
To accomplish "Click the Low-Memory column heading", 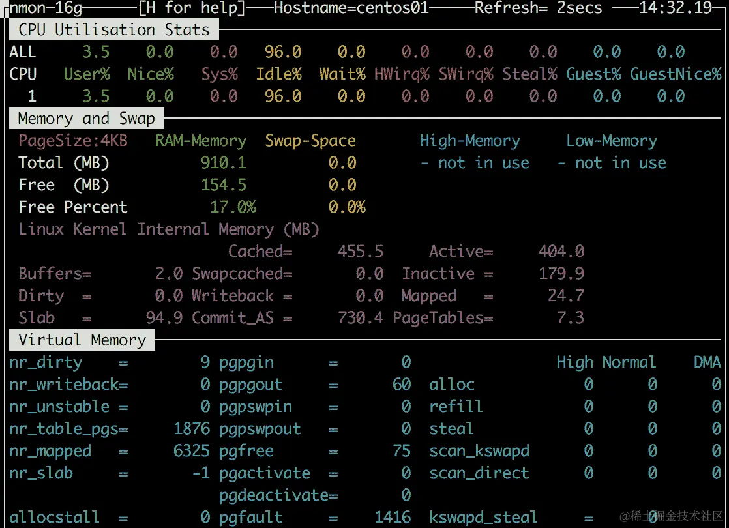I will 612,140.
